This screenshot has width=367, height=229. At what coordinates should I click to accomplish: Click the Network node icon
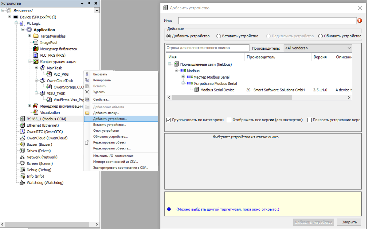click(23, 157)
